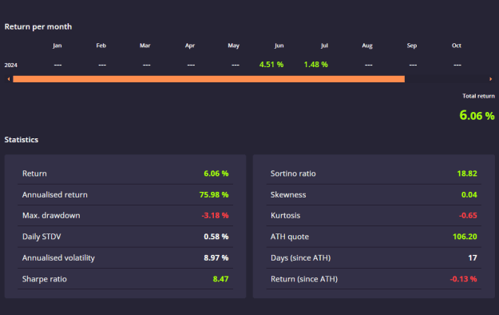Select the -0.65 kurtosis value
The width and height of the screenshot is (499, 315).
click(468, 216)
